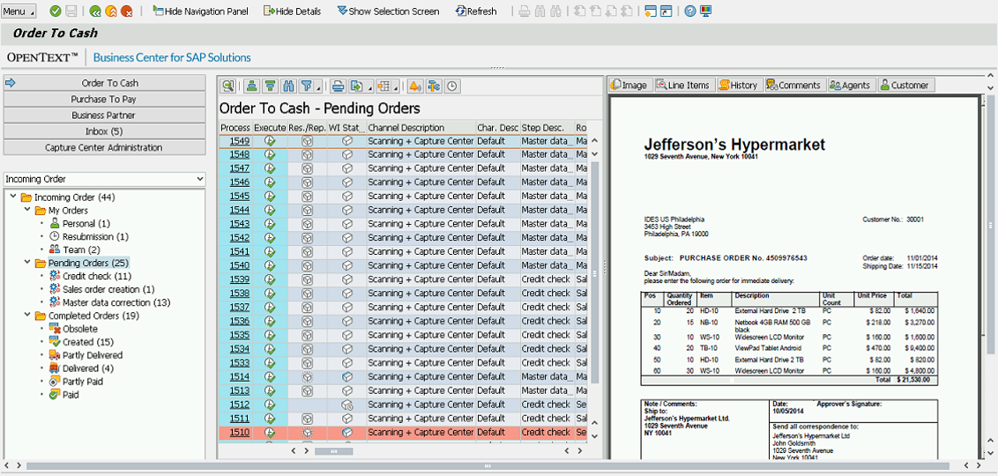Open Customize Local Layout monitor icon
Screen dimensions: 998x476
tap(706, 11)
